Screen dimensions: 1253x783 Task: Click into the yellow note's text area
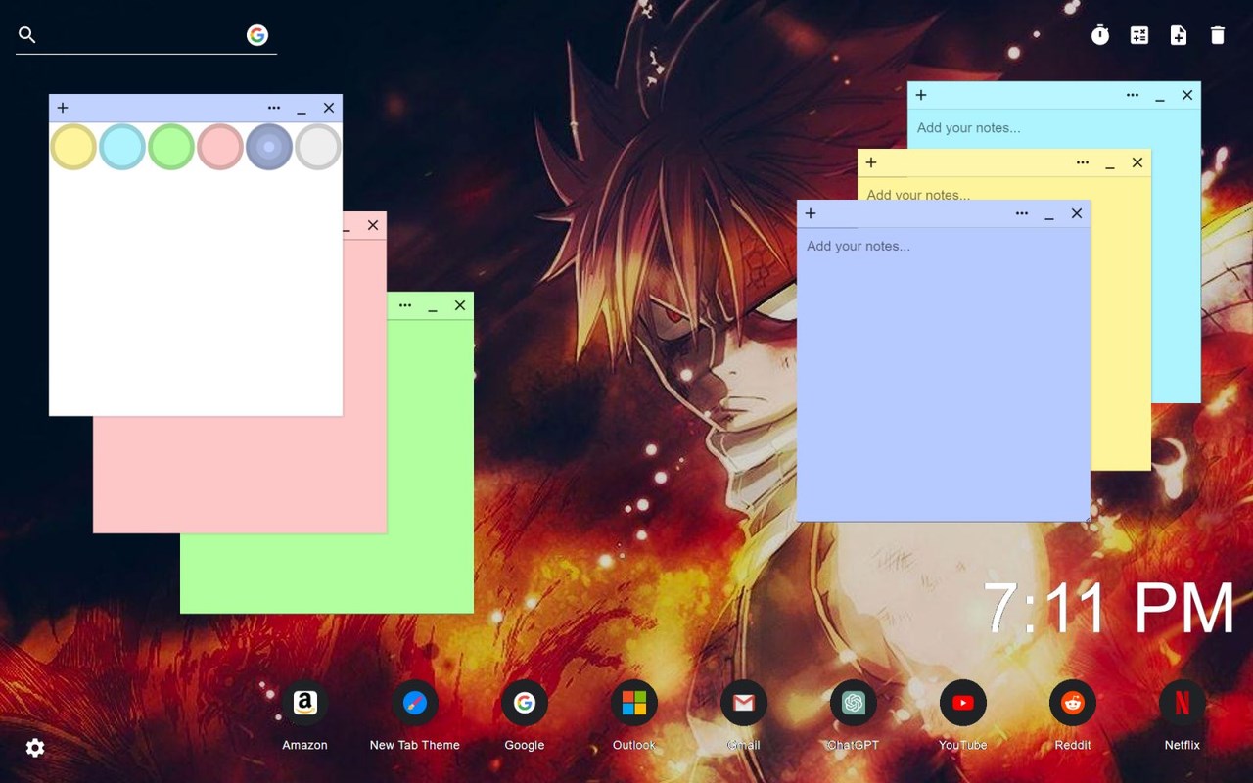(x=1120, y=323)
